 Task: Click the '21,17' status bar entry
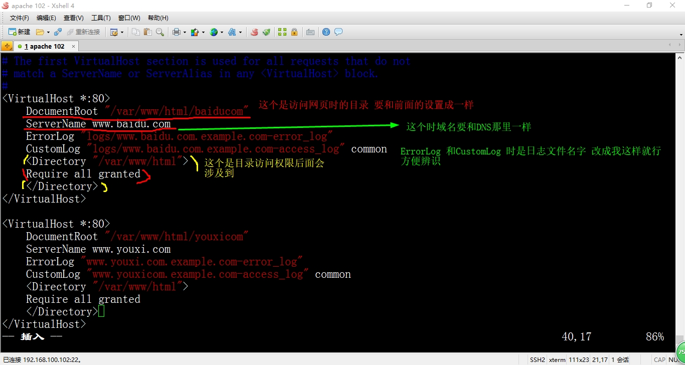tap(600, 359)
